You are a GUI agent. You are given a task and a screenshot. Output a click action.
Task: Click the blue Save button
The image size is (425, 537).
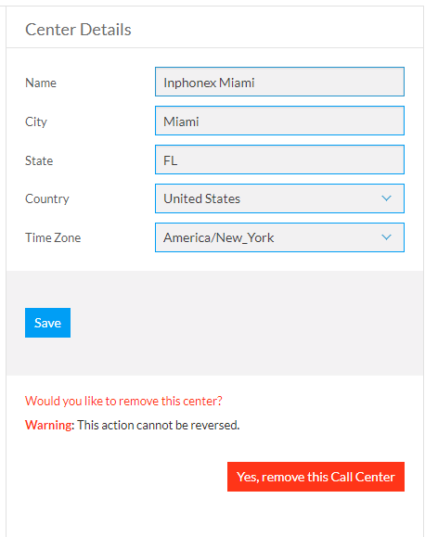click(x=47, y=323)
